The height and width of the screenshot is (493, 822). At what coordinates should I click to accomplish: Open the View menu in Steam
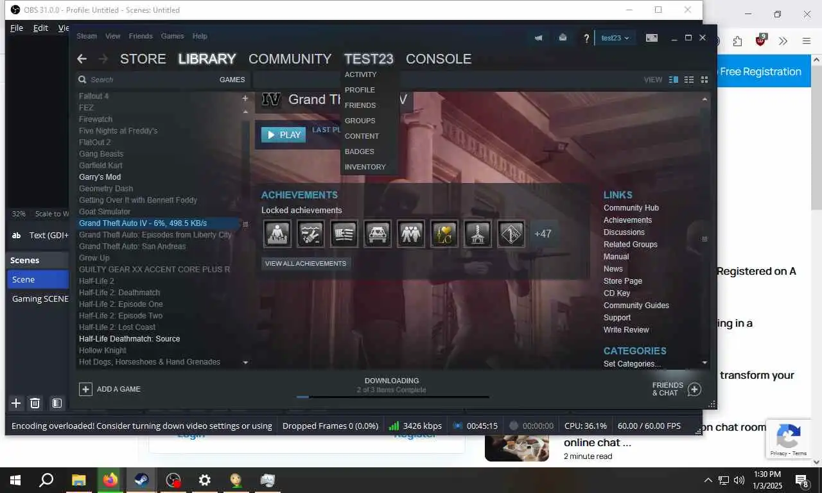113,36
